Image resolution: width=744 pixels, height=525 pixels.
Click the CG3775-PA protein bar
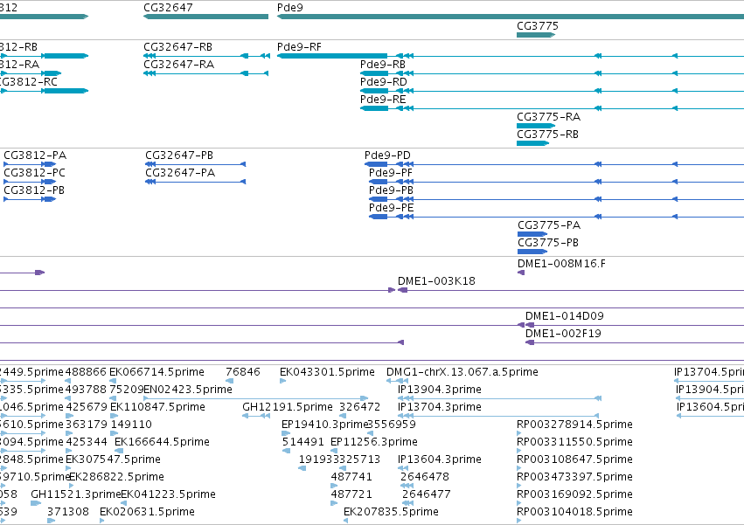coord(532,234)
